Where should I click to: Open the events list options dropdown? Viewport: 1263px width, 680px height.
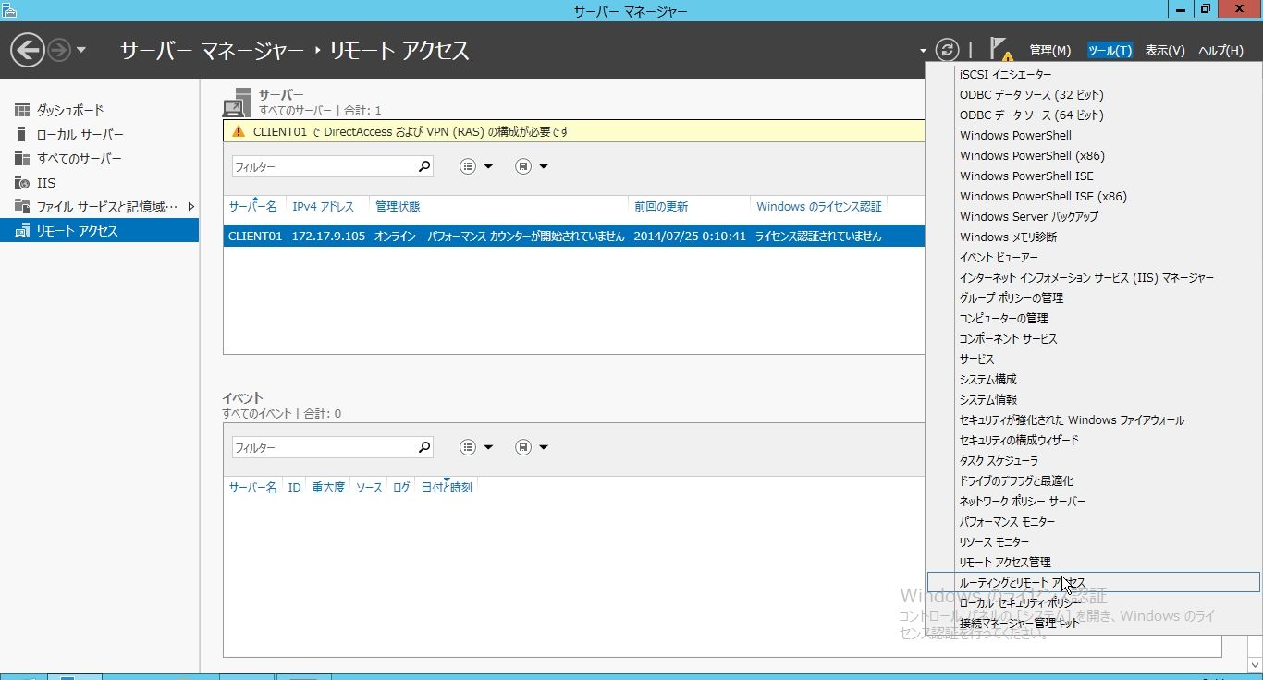point(477,447)
